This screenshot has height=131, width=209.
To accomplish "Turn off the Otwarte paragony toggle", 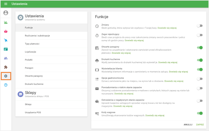I will click(x=200, y=48).
